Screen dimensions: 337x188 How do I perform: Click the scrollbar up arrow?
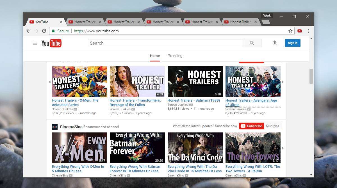coord(311,39)
